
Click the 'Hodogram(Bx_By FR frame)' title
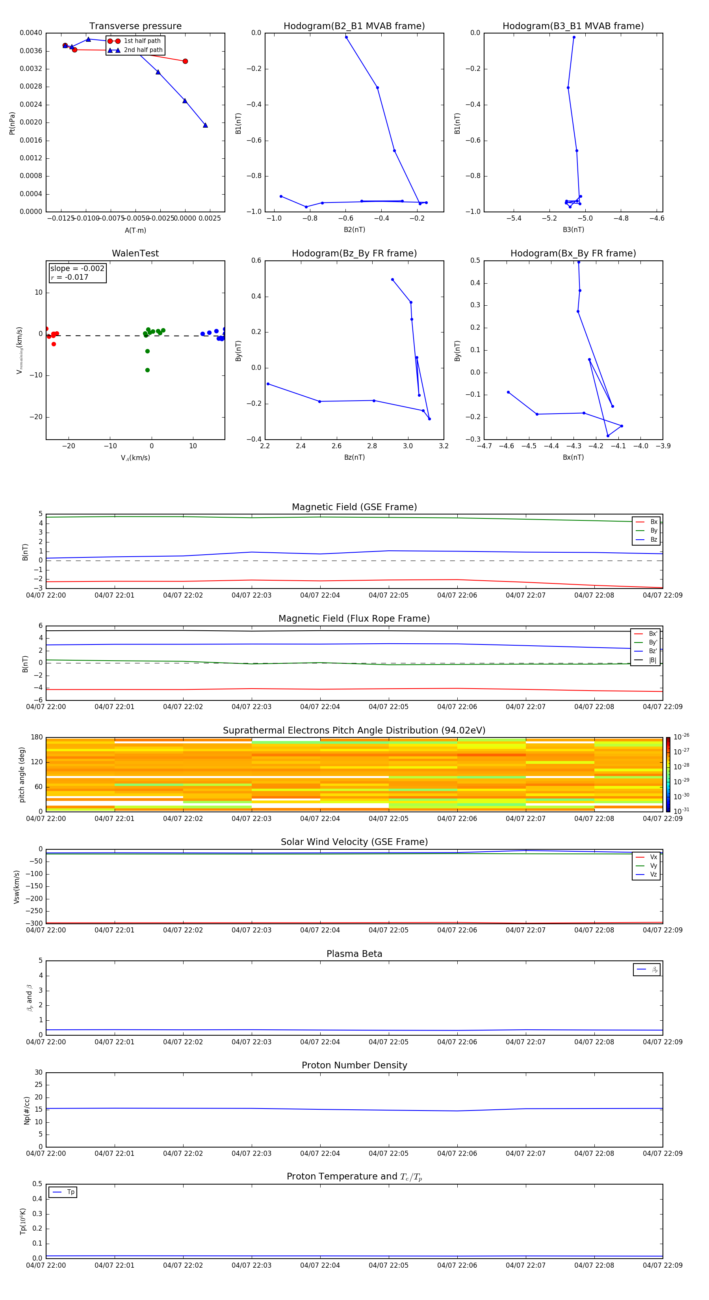(x=573, y=253)
